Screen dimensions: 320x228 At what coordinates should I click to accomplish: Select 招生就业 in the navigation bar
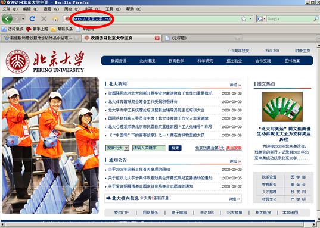tap(234, 61)
